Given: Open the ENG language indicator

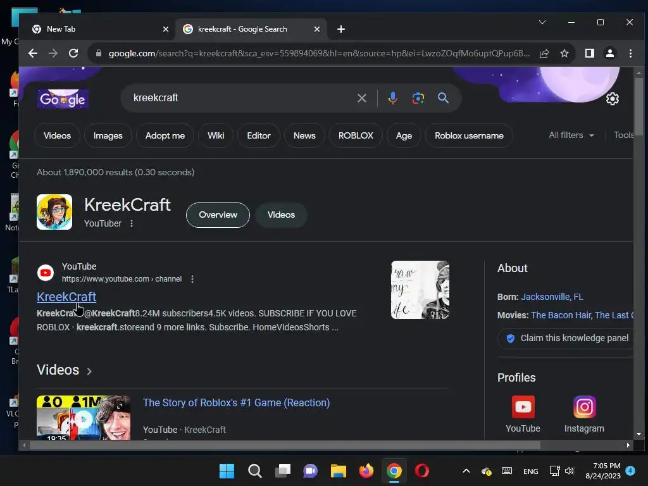Looking at the screenshot, I should click(531, 471).
